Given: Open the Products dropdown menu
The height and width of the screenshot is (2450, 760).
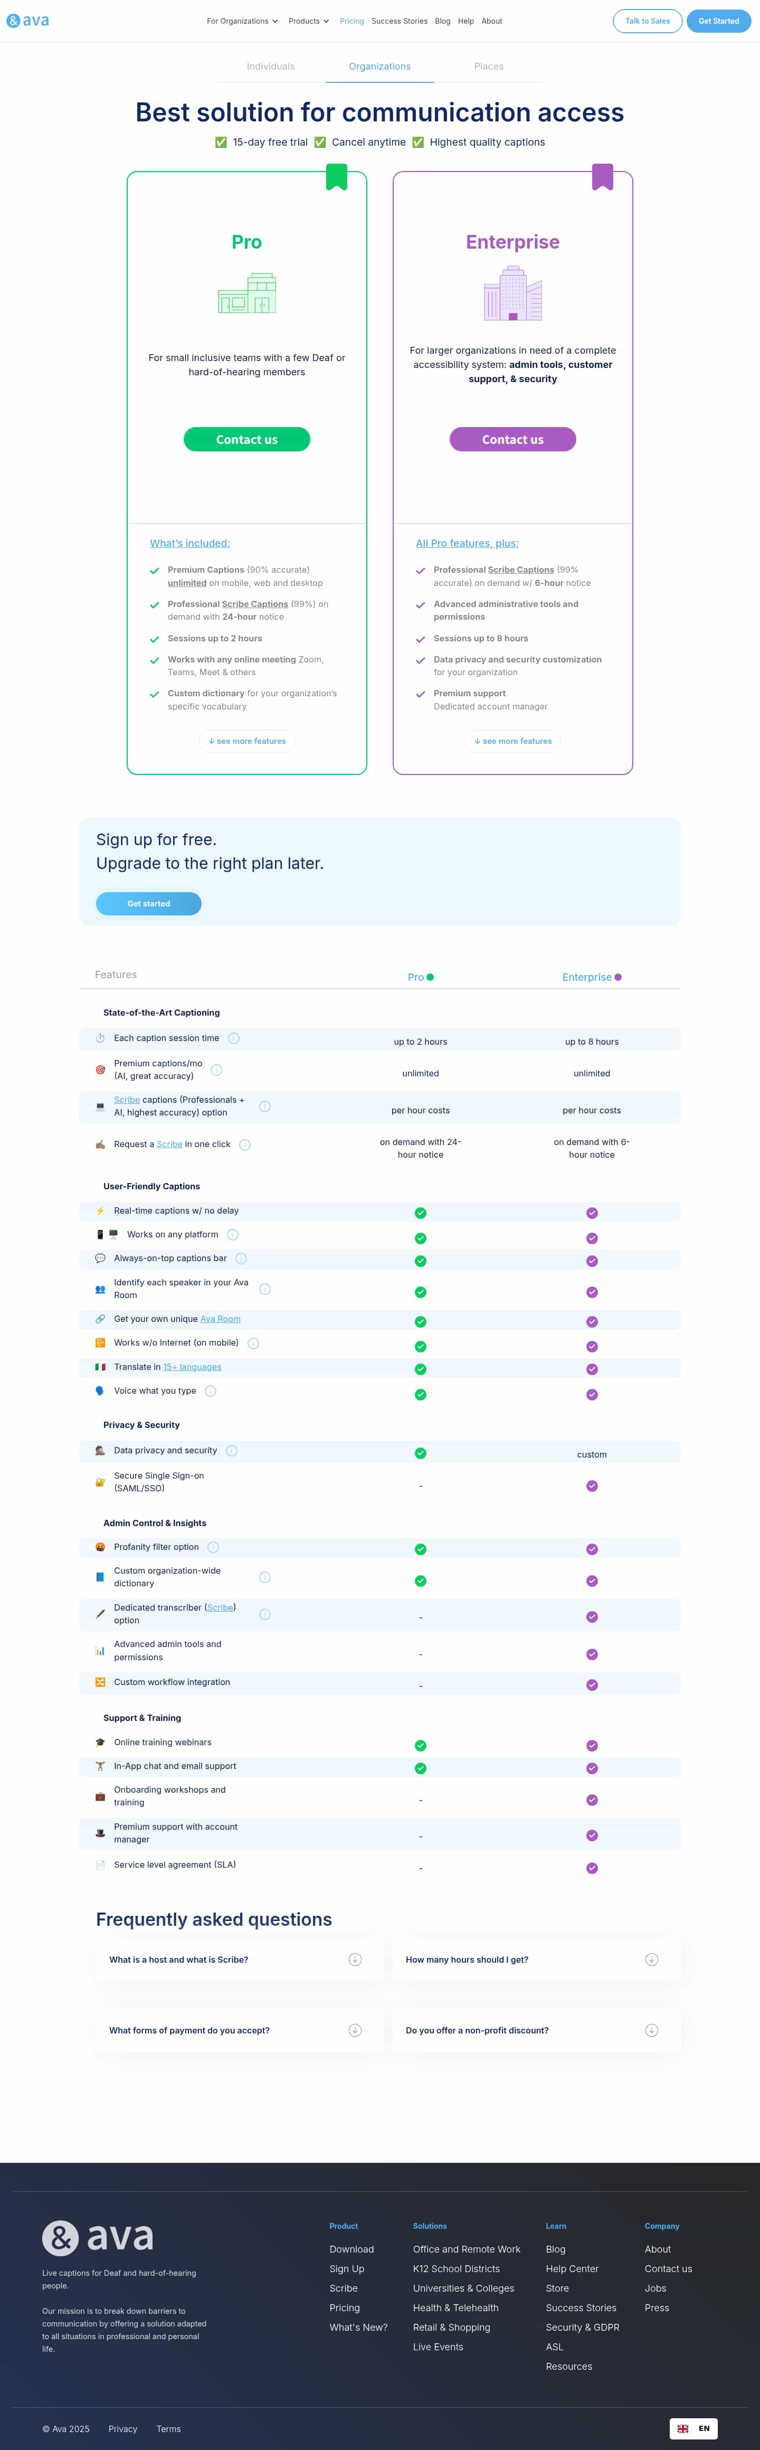Looking at the screenshot, I should click(308, 21).
